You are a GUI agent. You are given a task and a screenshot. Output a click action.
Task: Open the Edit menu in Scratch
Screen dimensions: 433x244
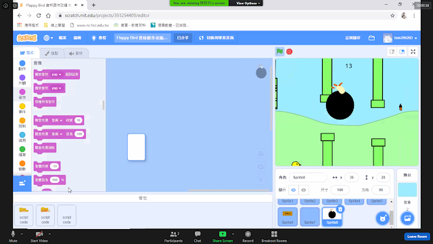coord(77,38)
